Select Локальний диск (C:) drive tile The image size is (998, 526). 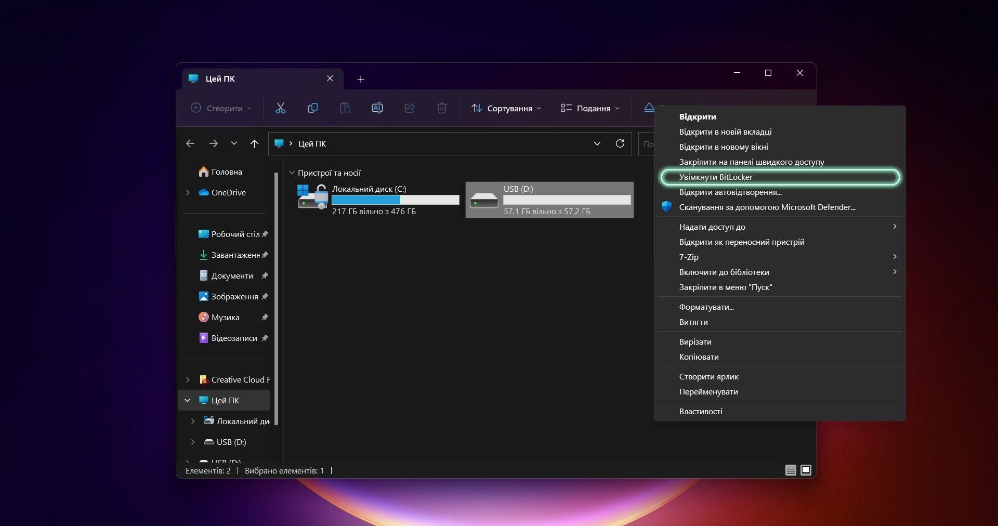point(378,200)
